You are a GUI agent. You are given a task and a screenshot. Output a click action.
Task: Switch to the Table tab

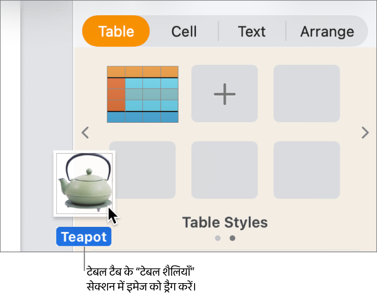[x=116, y=31]
